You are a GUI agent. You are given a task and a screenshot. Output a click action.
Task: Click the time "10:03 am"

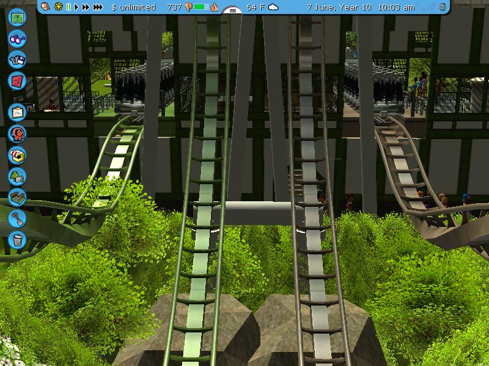[x=396, y=7]
